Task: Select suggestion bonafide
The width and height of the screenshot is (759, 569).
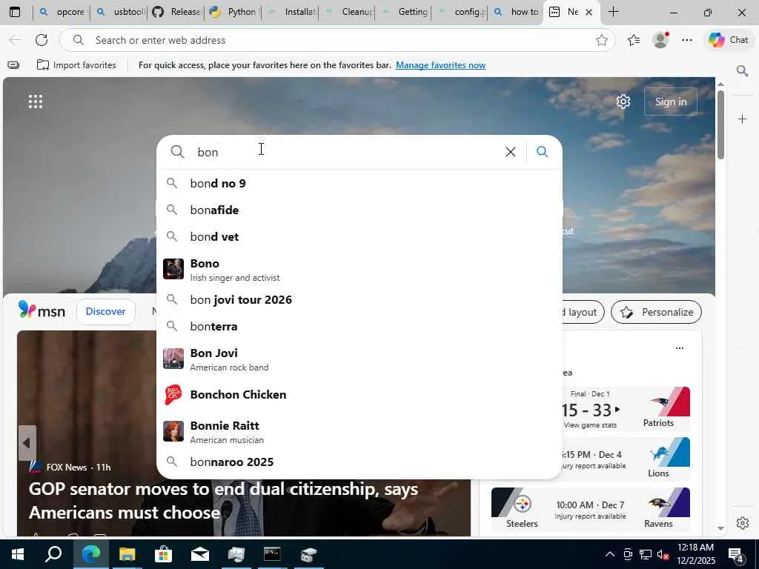Action: point(359,210)
